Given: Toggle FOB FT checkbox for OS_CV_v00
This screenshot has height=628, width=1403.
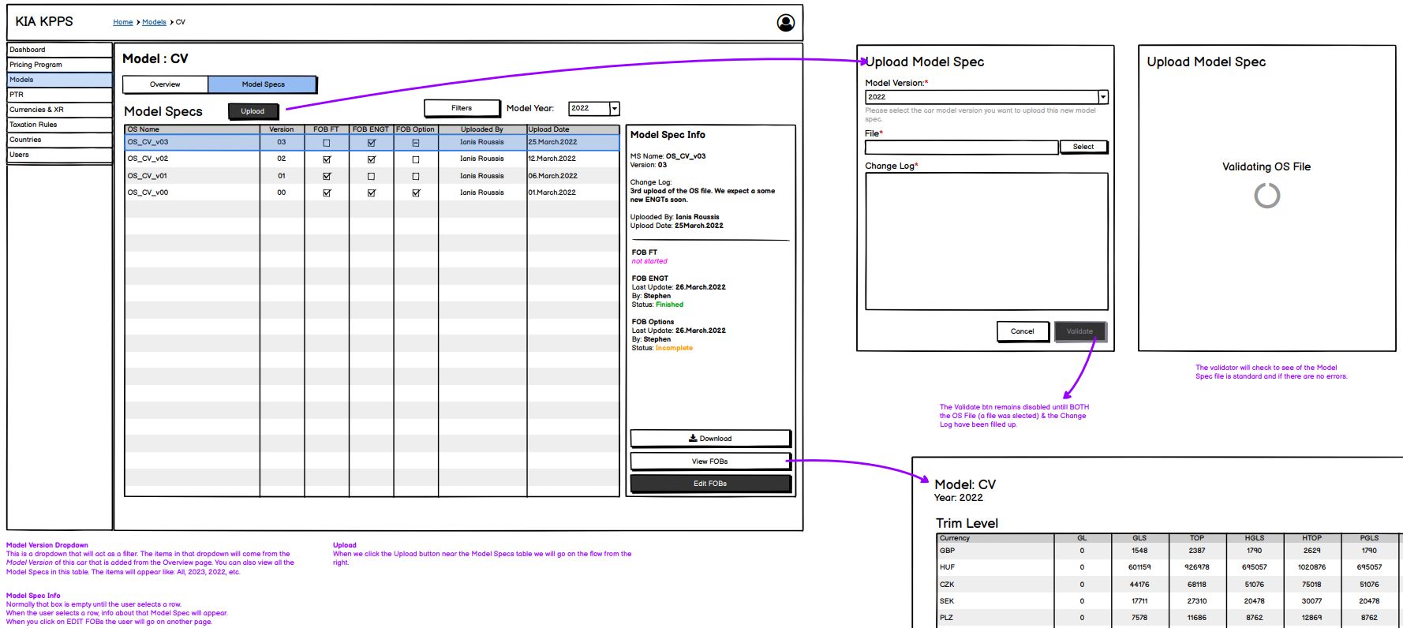Looking at the screenshot, I should 327,193.
